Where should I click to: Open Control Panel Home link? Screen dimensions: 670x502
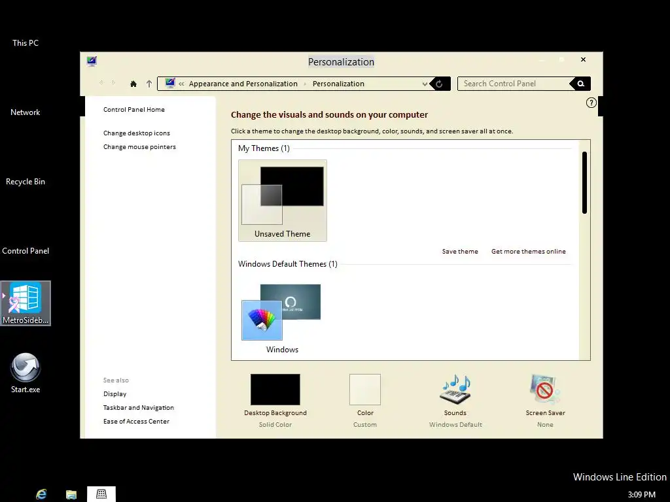133,109
